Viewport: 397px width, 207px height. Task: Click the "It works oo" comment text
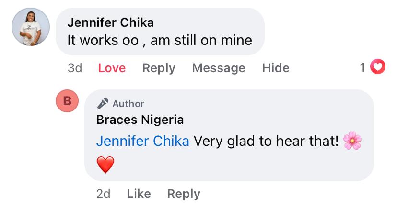point(160,40)
